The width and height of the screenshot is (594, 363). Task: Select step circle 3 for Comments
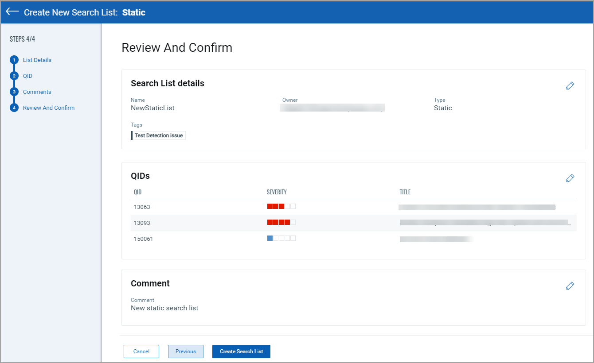point(14,92)
